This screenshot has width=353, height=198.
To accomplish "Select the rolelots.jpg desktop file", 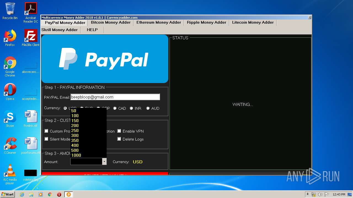I will click(x=31, y=175).
